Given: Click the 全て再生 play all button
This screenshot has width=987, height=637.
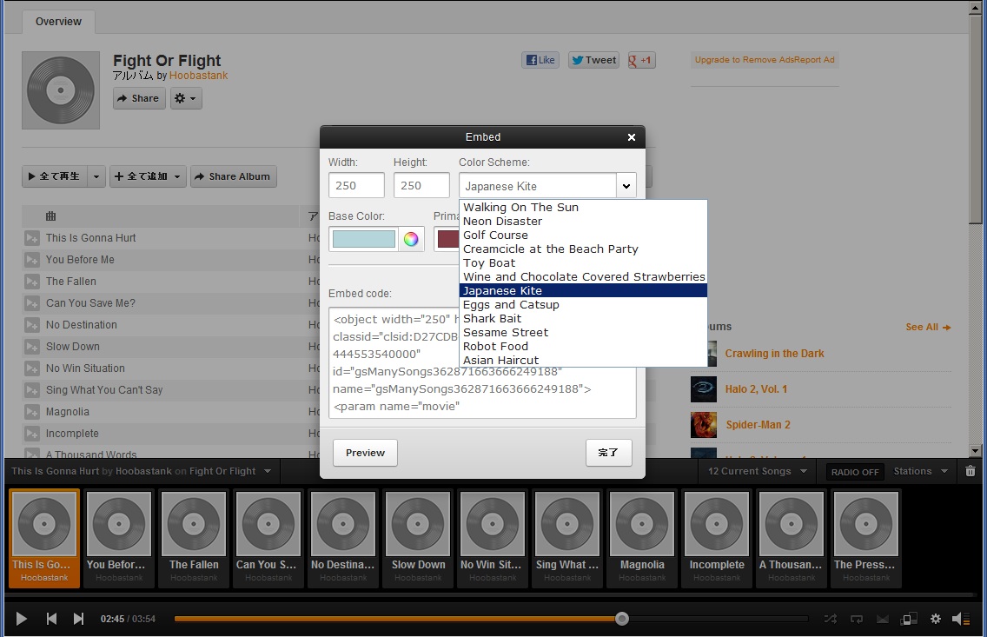Looking at the screenshot, I should tap(55, 177).
